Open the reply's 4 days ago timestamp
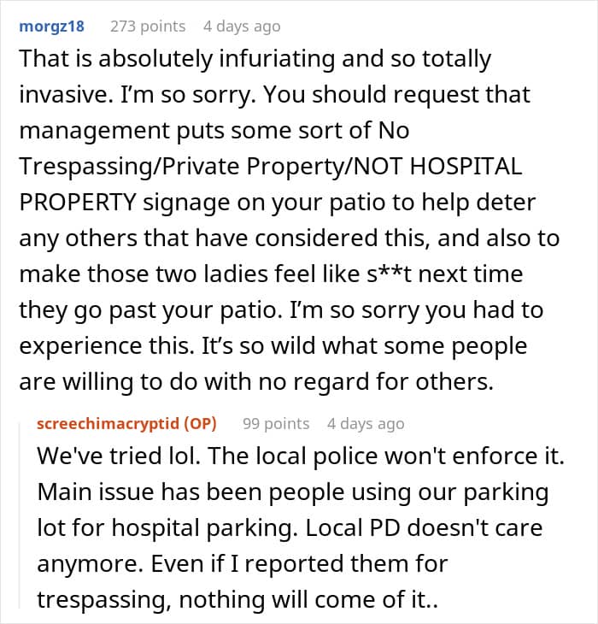Image resolution: width=598 pixels, height=624 pixels. [x=366, y=424]
